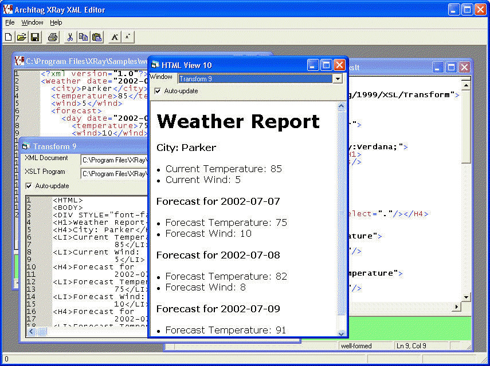Click the decrease font size icon
This screenshot has width=490, height=366.
(127, 37)
